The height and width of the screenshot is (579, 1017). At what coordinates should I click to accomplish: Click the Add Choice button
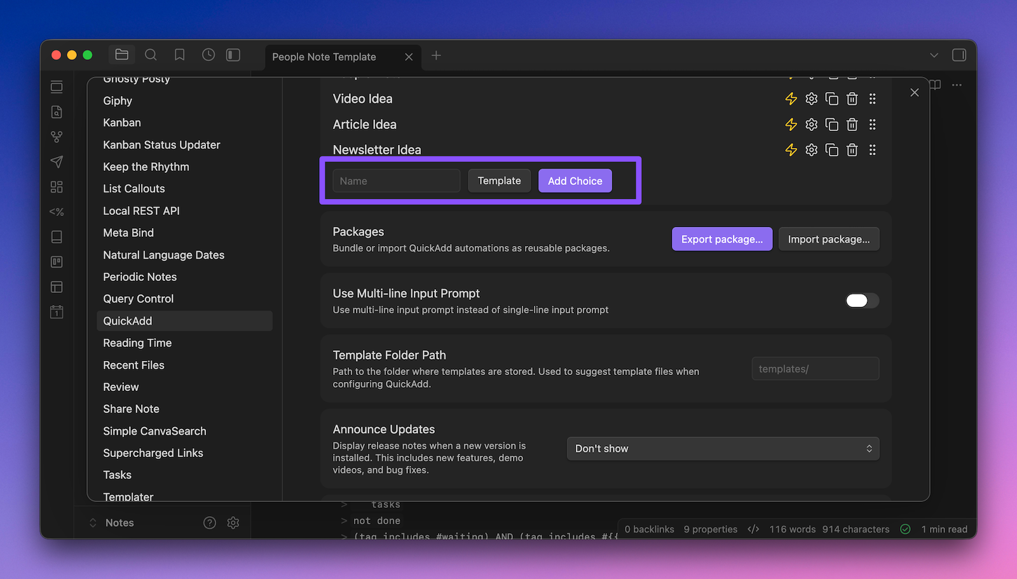pyautogui.click(x=575, y=181)
